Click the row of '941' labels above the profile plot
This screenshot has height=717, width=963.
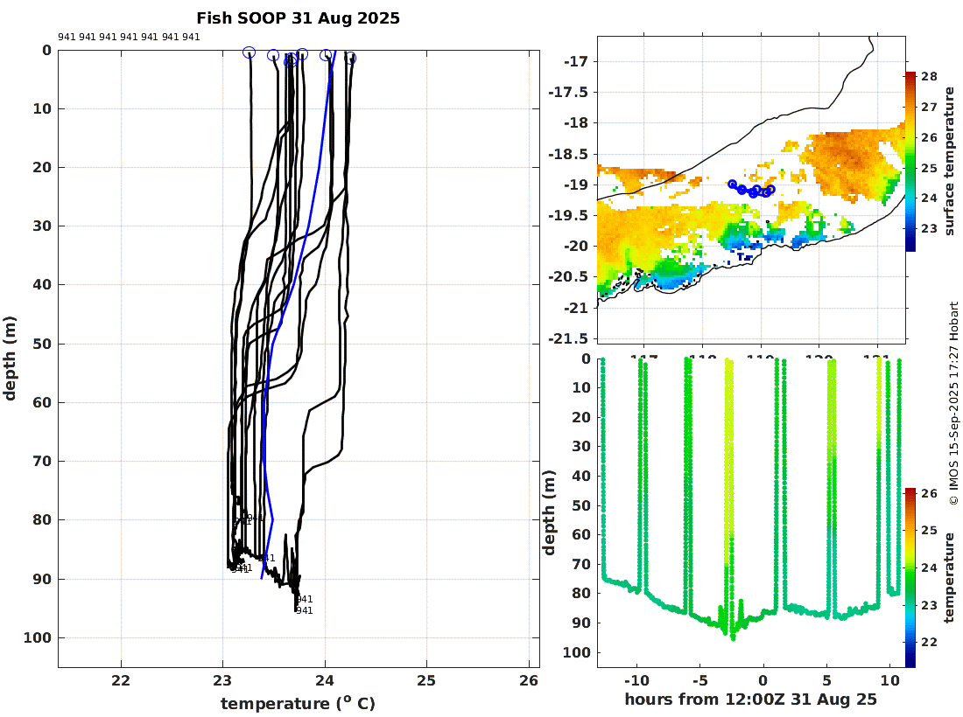click(129, 37)
